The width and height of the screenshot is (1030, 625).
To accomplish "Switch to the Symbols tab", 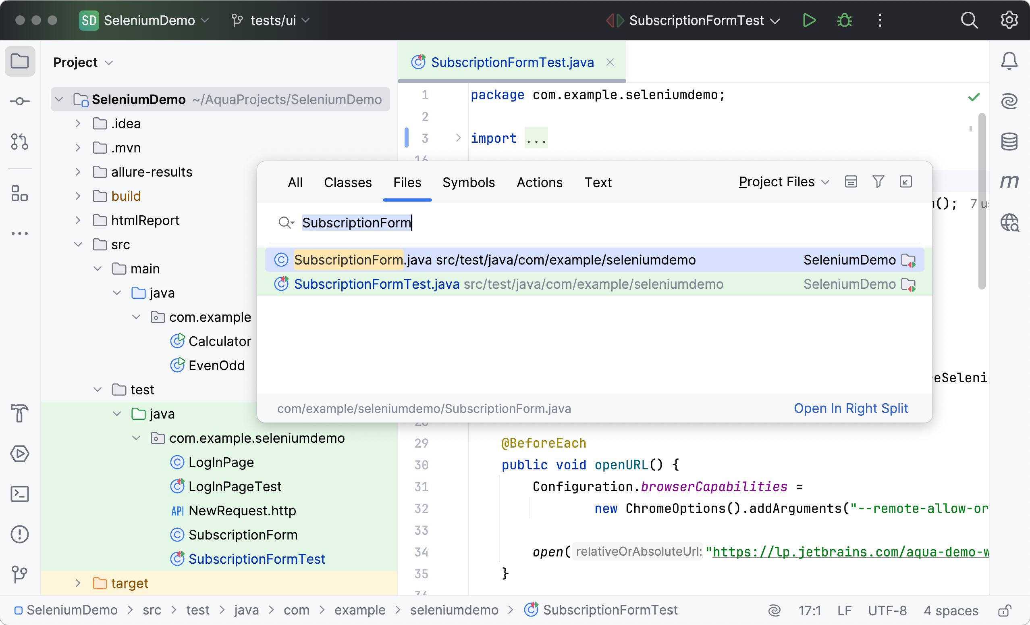I will click(x=469, y=182).
